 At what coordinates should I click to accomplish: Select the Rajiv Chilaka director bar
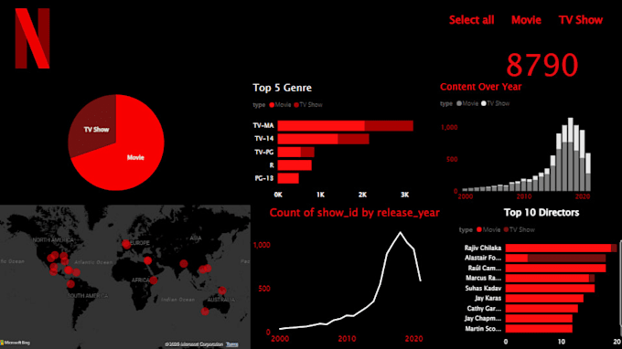click(561, 248)
